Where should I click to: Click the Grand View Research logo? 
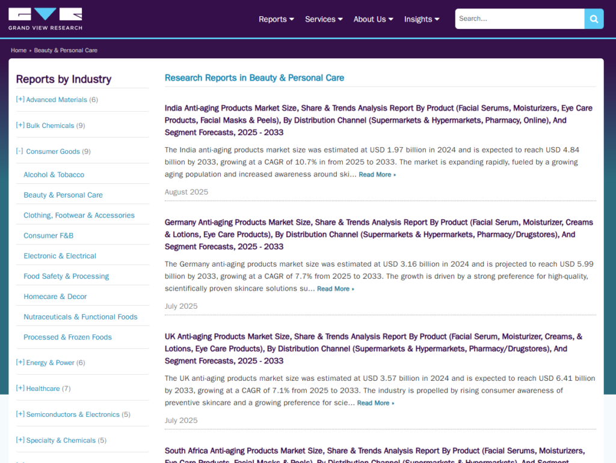click(45, 19)
